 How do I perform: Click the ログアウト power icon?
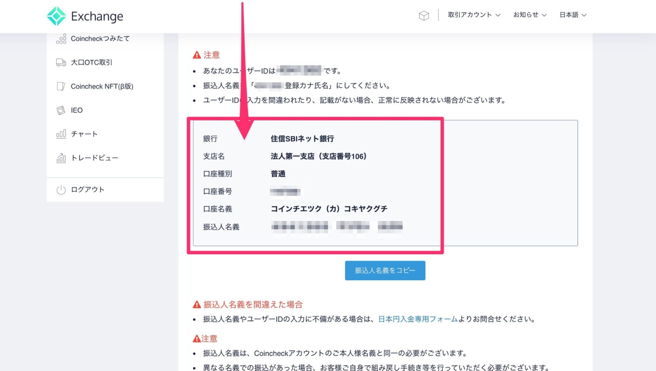click(61, 190)
